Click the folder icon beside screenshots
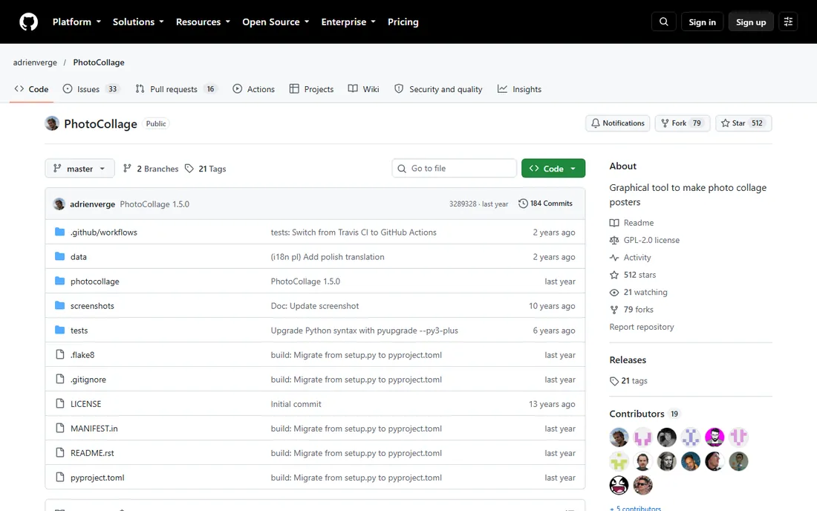Viewport: 817px width, 511px height. point(60,305)
